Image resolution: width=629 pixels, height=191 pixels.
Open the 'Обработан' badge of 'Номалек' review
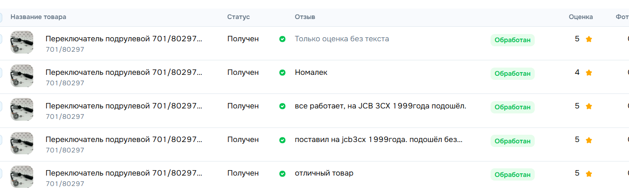[x=512, y=73]
